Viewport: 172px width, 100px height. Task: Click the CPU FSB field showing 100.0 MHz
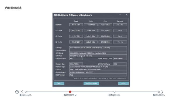(98, 56)
